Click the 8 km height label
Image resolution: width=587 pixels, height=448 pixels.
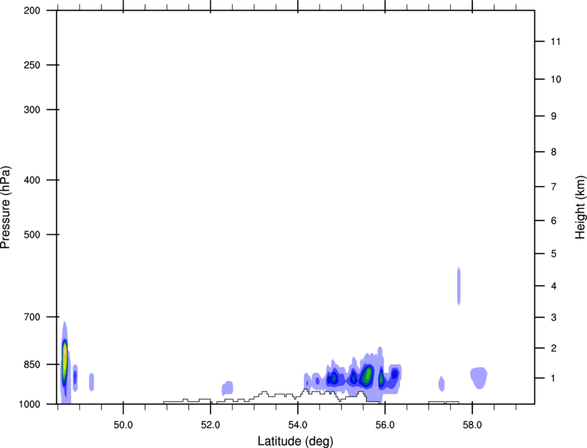(x=554, y=152)
